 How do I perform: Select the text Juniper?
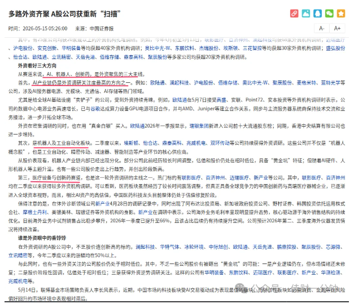[x=206, y=109]
